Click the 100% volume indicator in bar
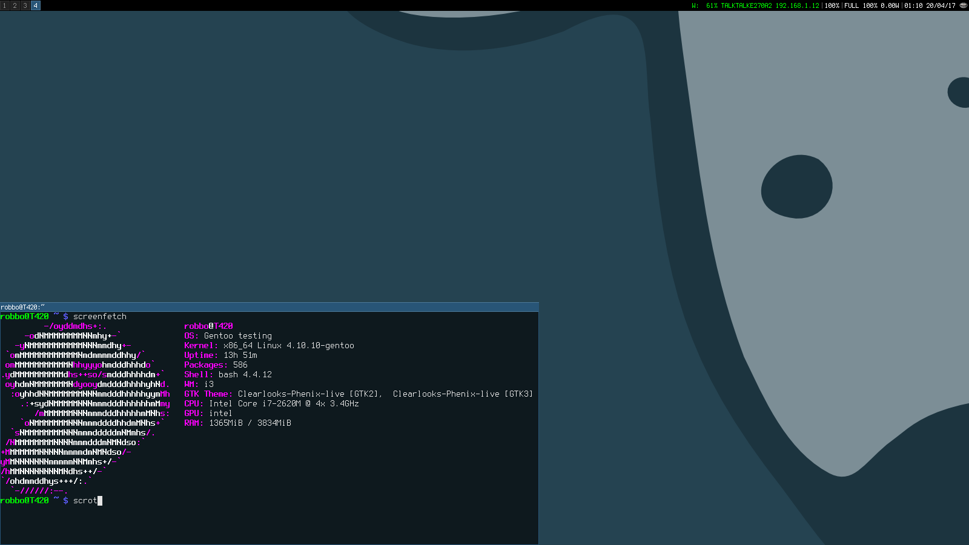Viewport: 969px width, 545px height. (x=832, y=5)
